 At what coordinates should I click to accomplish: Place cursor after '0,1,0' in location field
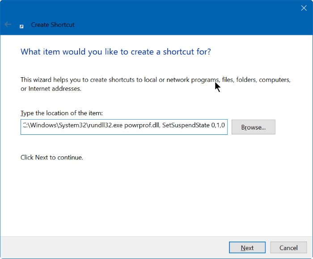pyautogui.click(x=226, y=125)
